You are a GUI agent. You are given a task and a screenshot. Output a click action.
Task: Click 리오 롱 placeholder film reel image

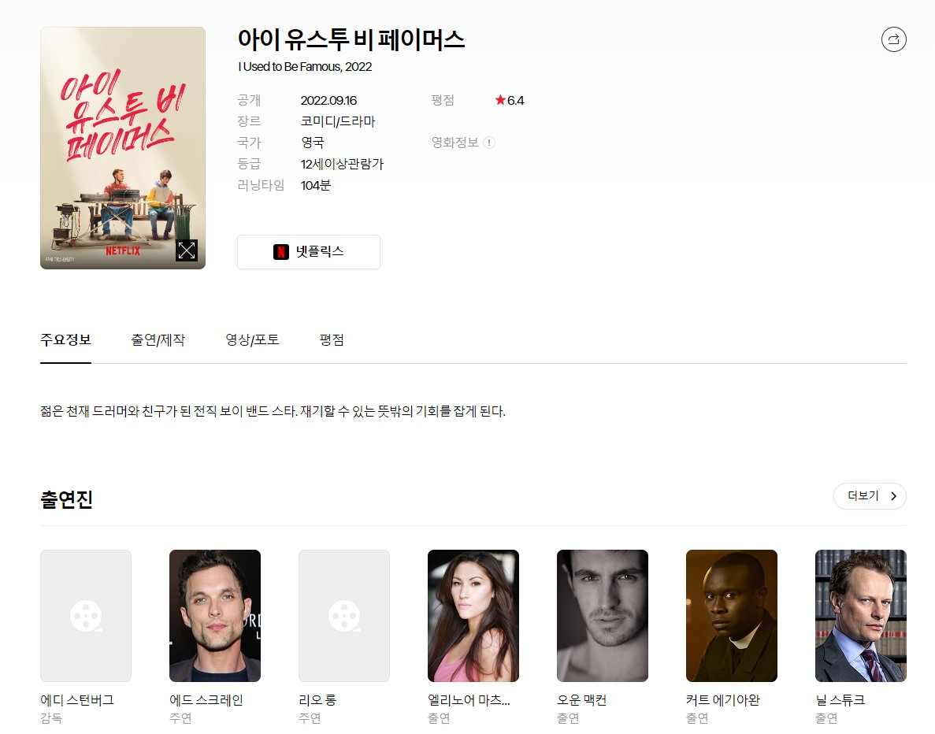point(344,615)
